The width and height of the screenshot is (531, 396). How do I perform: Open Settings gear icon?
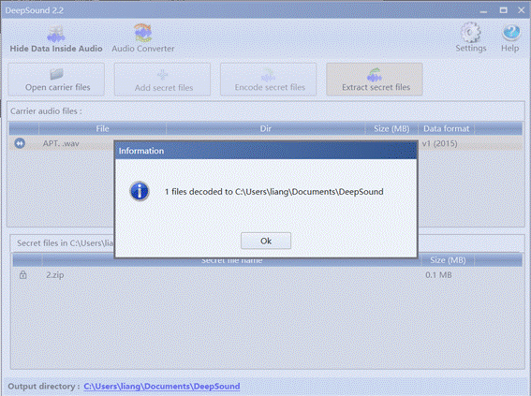[x=471, y=37]
